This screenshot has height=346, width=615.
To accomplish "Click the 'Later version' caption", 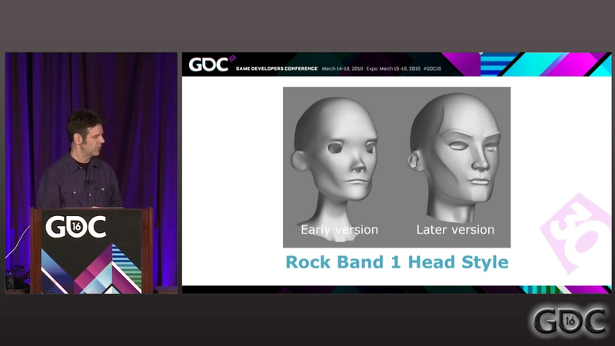I will tap(455, 229).
